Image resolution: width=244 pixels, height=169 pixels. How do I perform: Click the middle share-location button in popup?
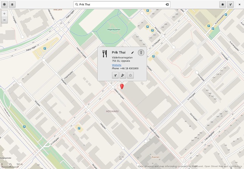coord(123,75)
